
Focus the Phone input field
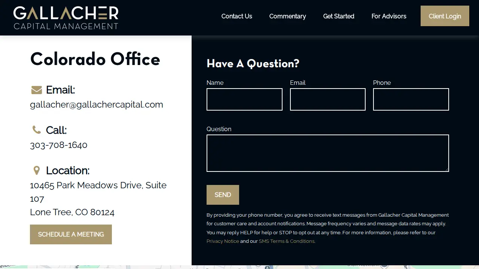coord(411,99)
